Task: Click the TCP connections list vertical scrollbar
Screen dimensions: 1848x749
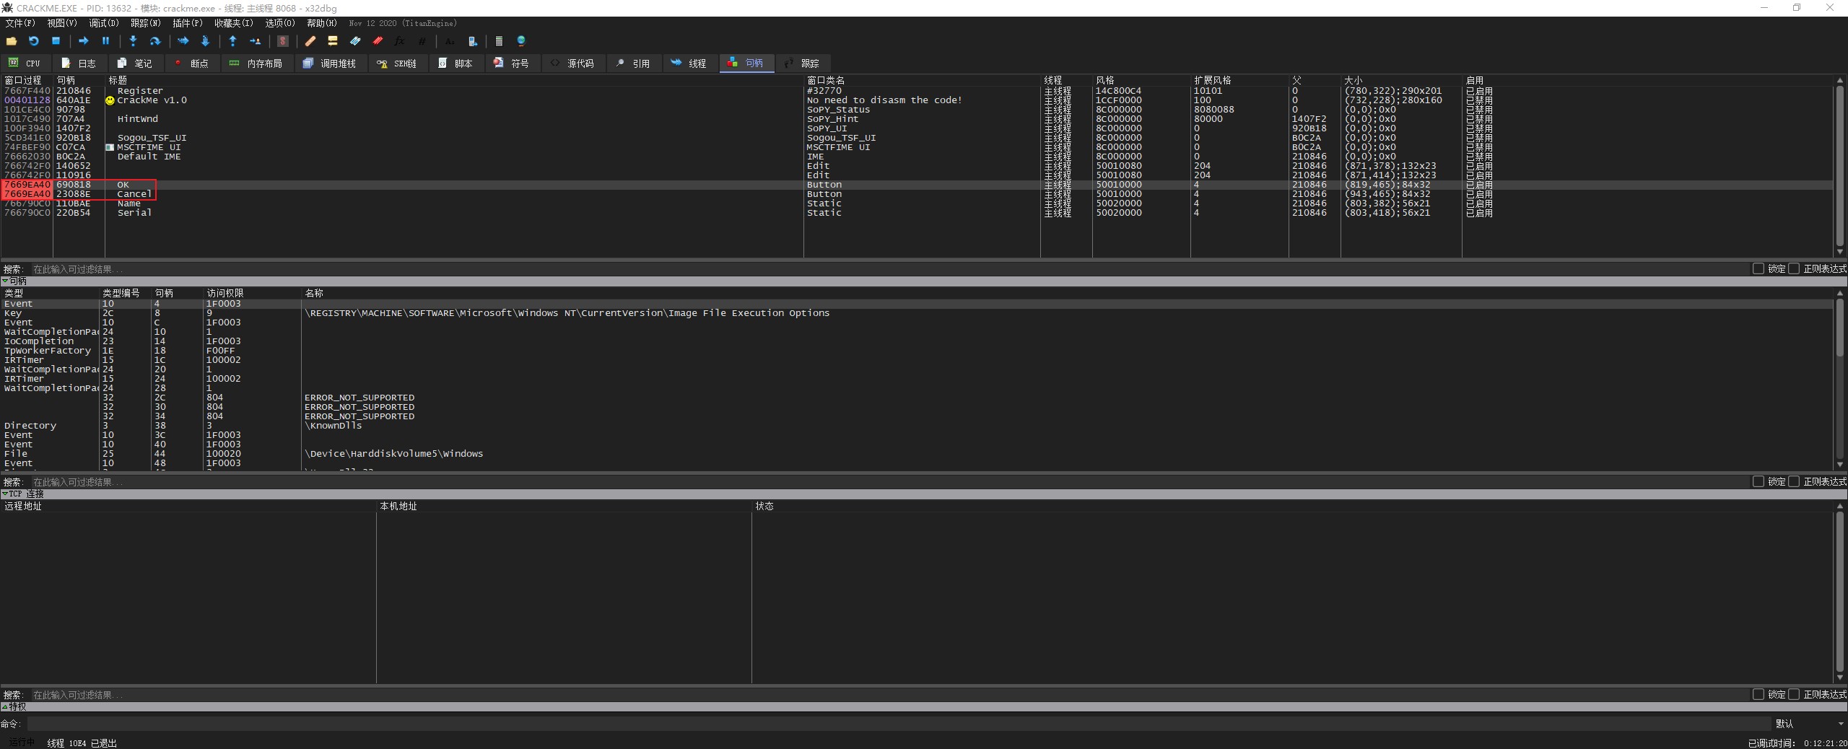Action: pos(1840,592)
